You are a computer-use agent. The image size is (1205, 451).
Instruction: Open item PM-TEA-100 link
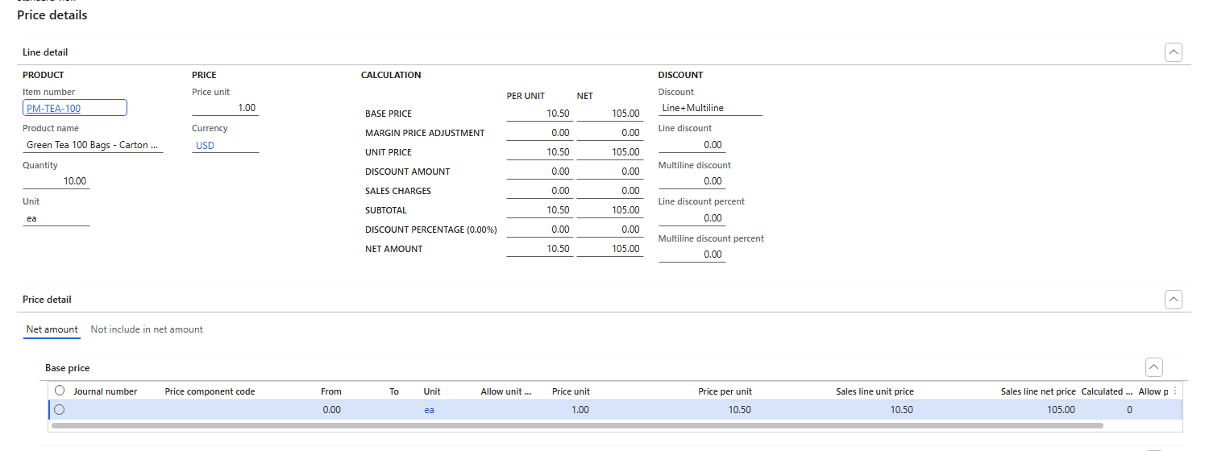tap(53, 109)
